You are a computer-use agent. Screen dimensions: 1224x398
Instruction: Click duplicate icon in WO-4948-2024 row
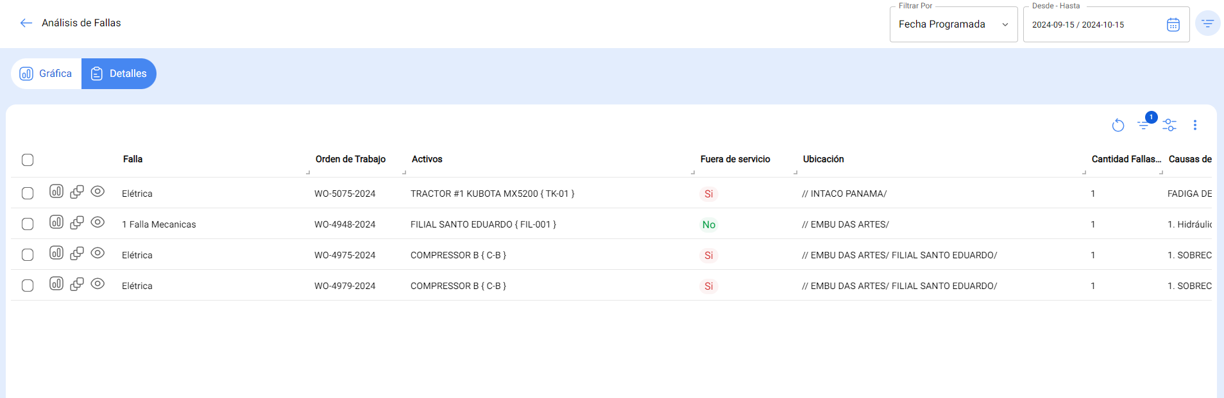coord(77,222)
